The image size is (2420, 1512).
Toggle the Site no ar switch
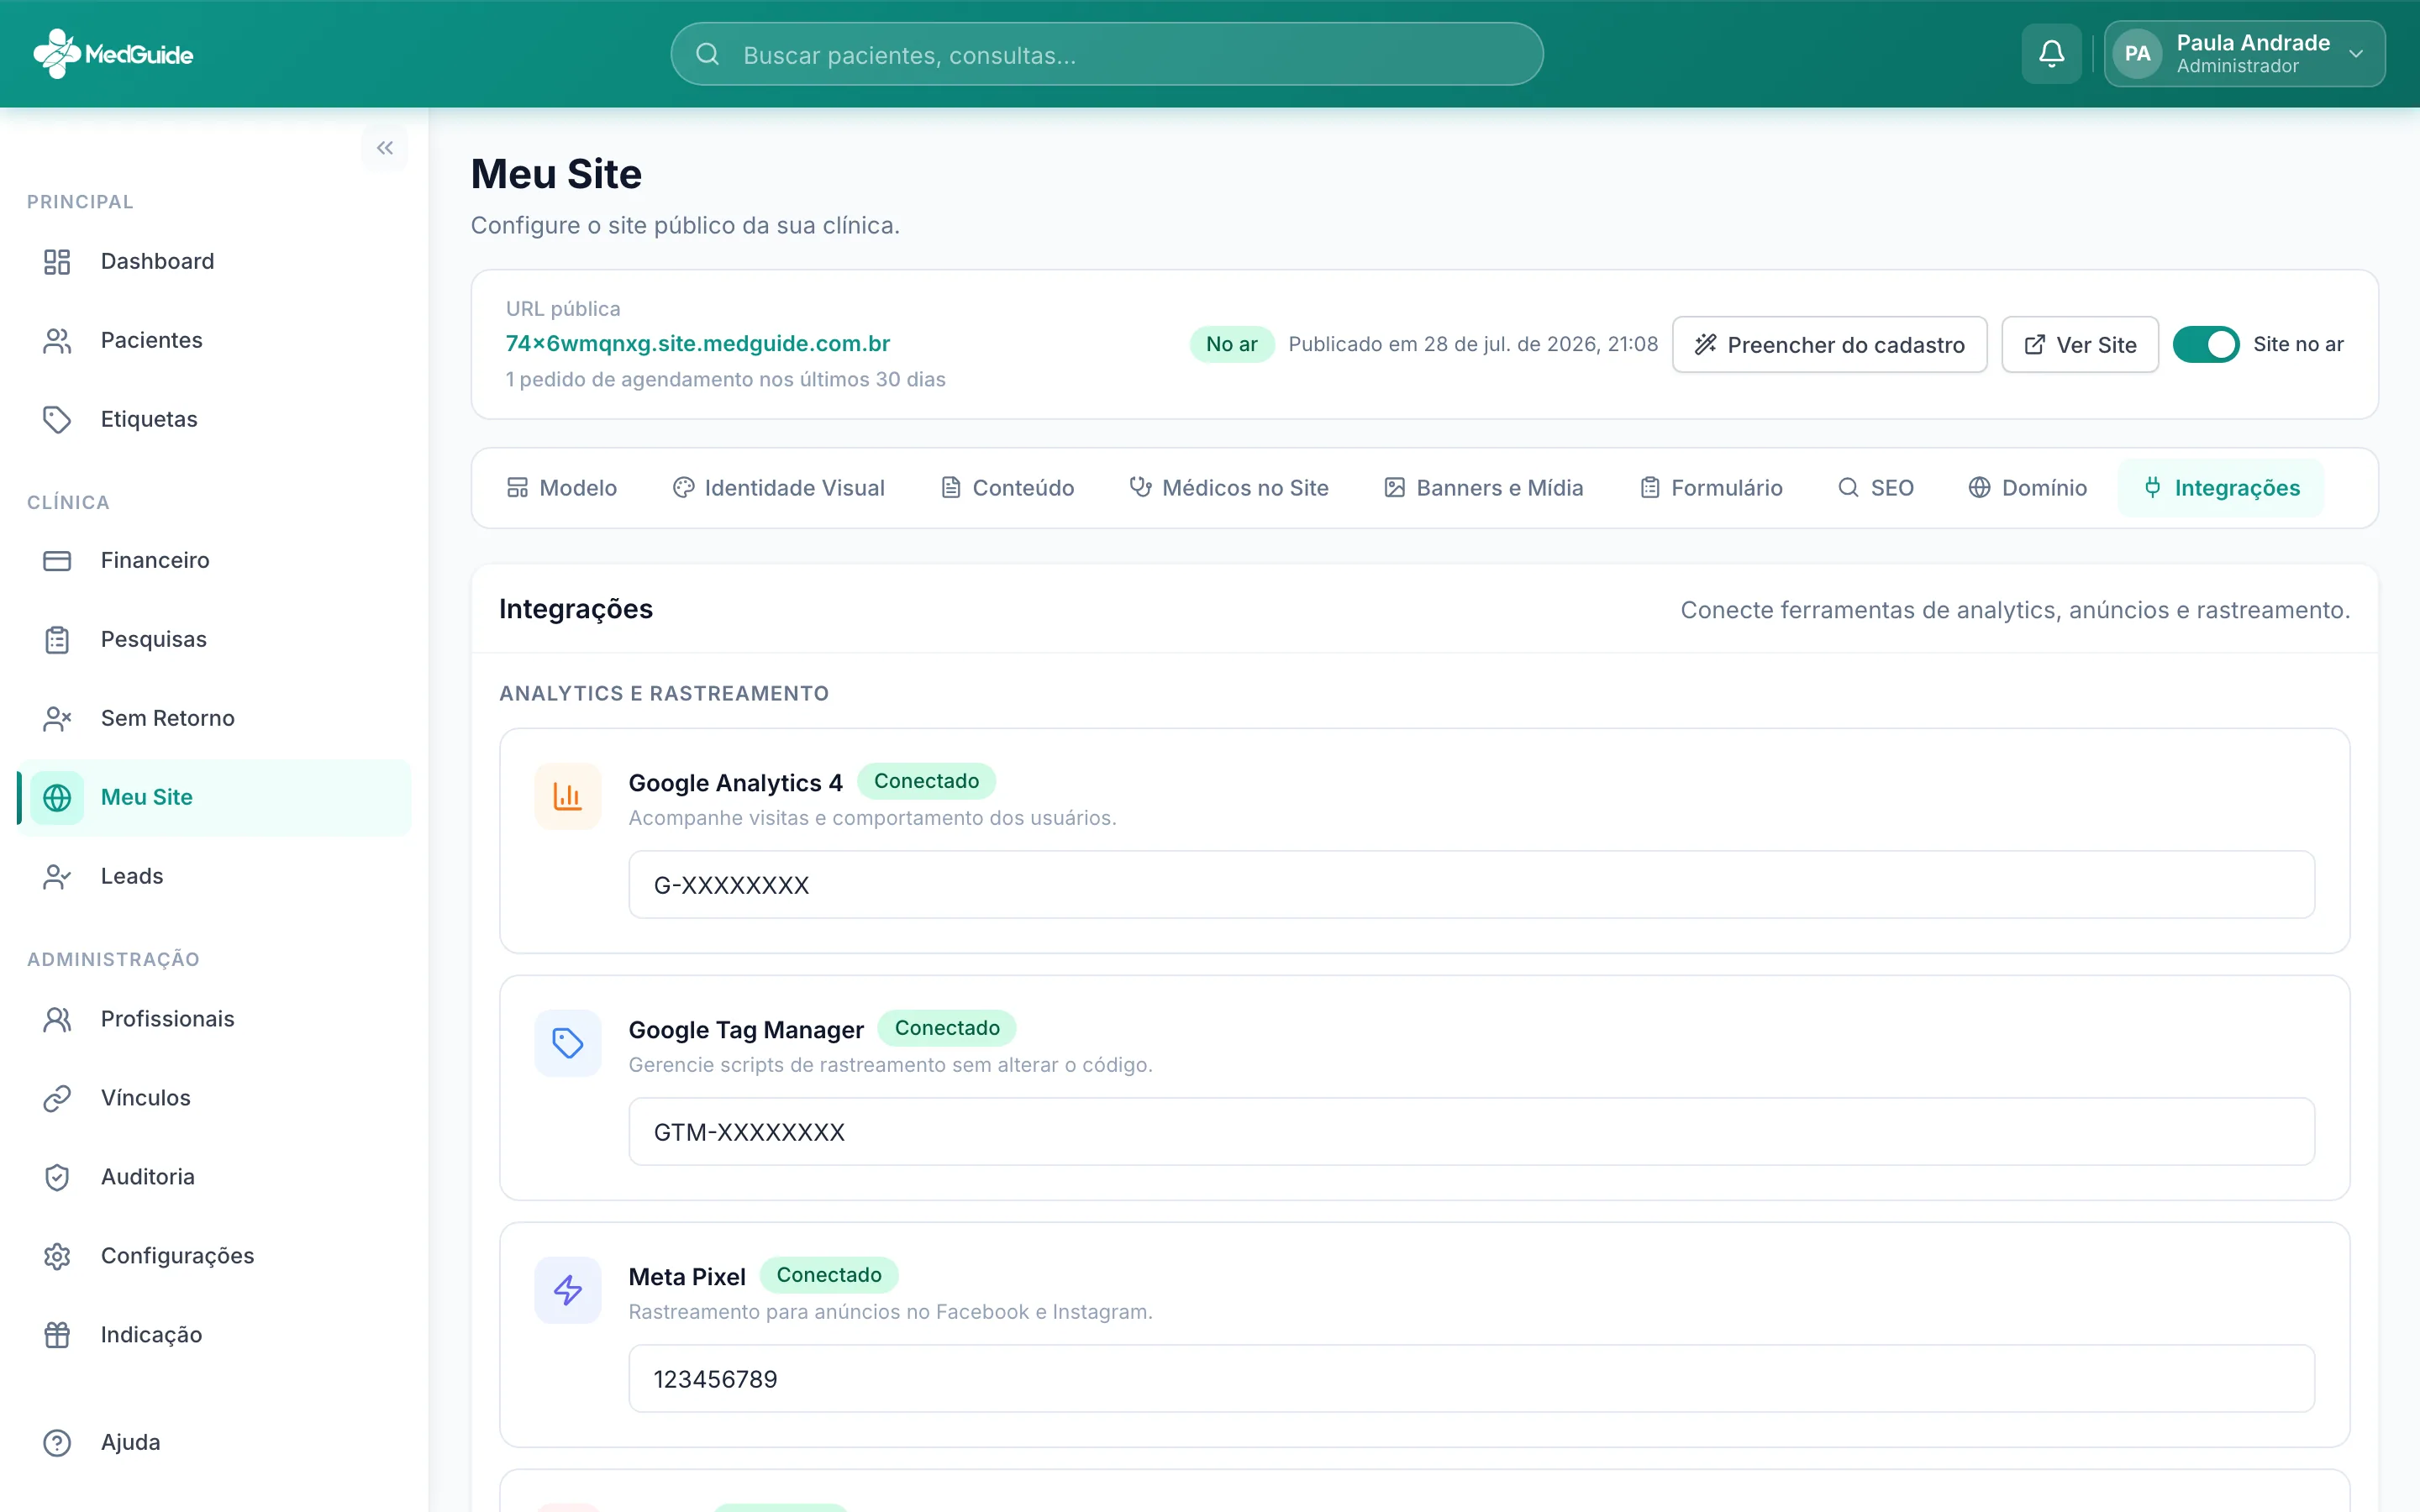pyautogui.click(x=2206, y=345)
